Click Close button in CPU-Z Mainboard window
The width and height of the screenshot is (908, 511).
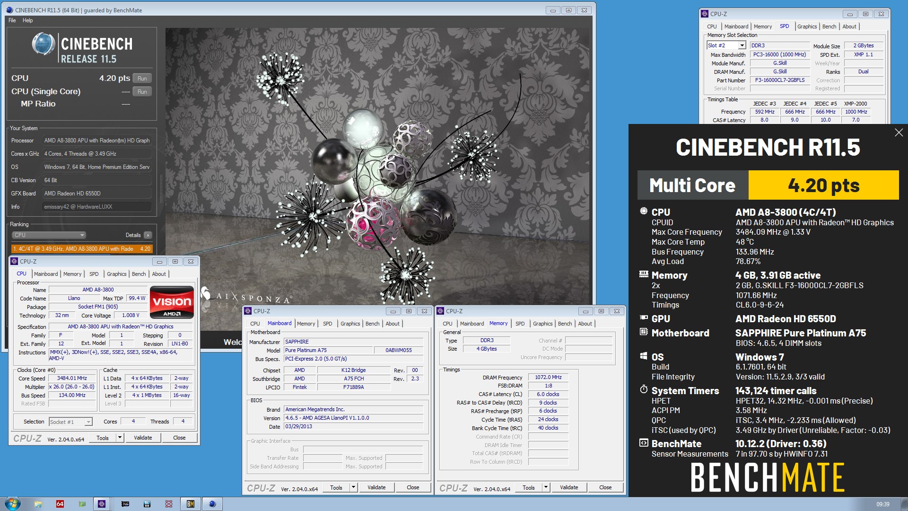(x=413, y=487)
